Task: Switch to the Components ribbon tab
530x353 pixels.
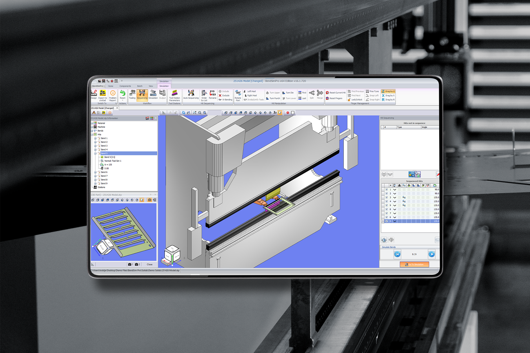Action: coord(125,86)
